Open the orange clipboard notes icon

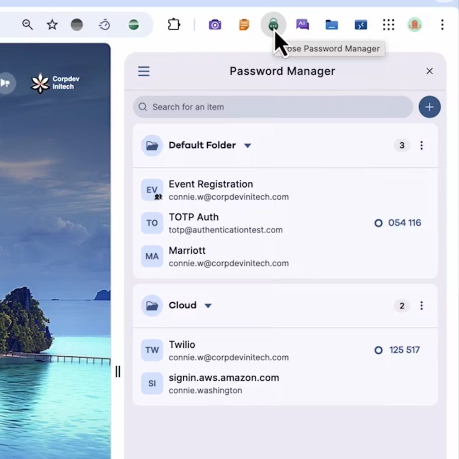[x=244, y=25]
